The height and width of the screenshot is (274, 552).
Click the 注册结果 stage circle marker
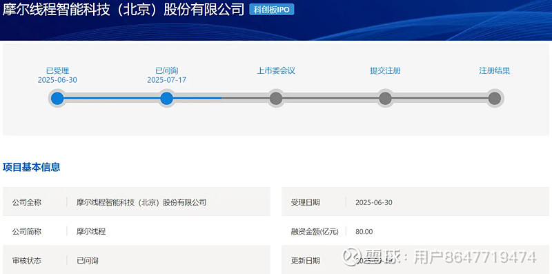pyautogui.click(x=495, y=98)
